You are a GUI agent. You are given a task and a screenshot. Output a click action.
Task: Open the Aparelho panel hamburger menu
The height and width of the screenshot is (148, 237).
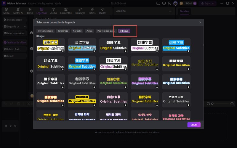170,11
